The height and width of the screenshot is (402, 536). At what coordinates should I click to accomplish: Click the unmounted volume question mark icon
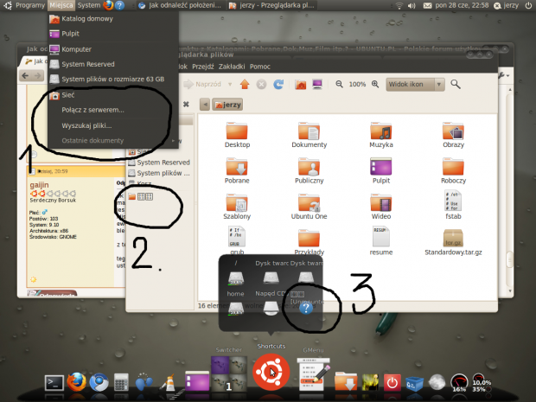click(306, 309)
